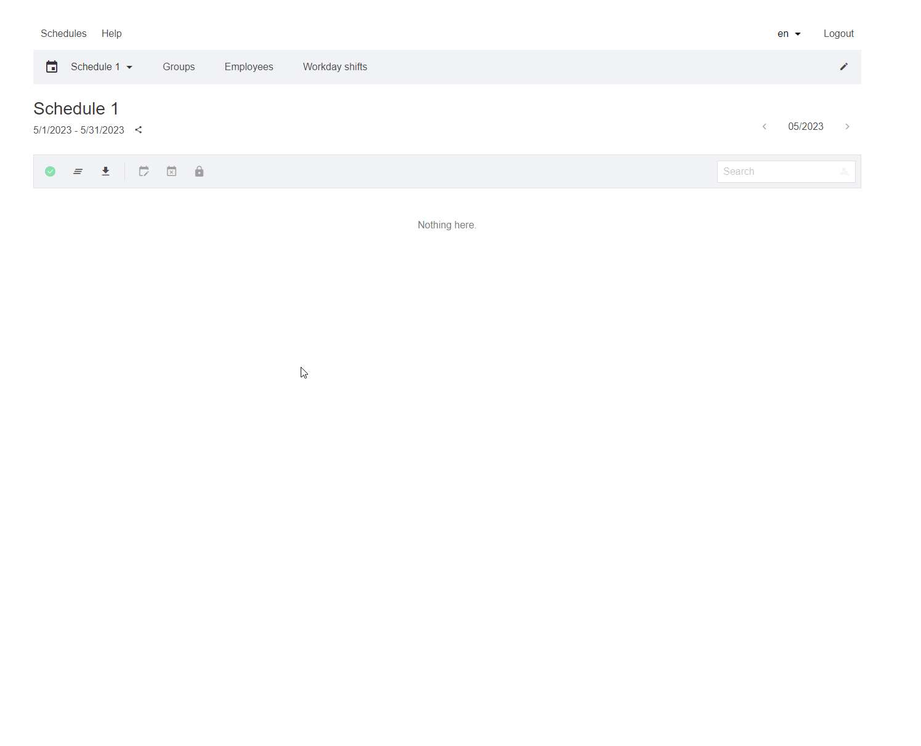Screen dimensions: 921x746
Task: Open the Groups tab
Action: tap(179, 67)
